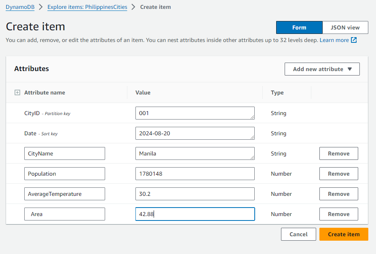Image resolution: width=376 pixels, height=254 pixels.
Task: Navigate to Explore items: PhilippinesCities
Action: tap(87, 7)
